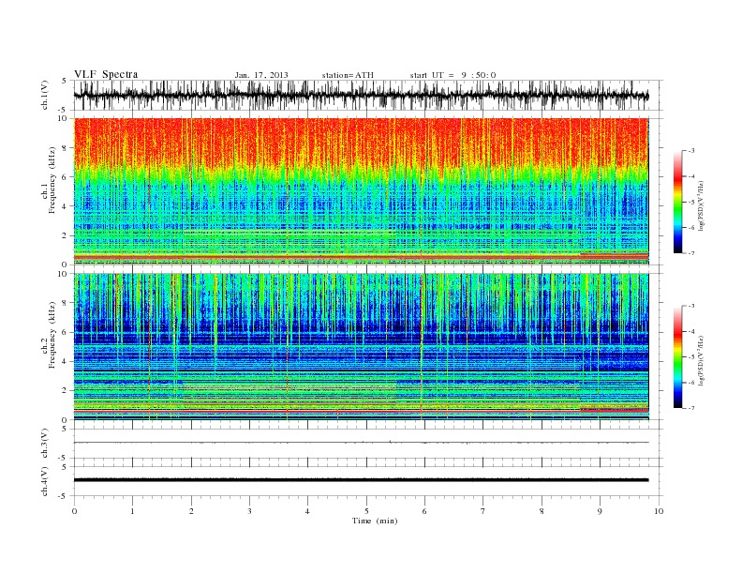
Task: Click time-axis tick label "7"
Action: 483,511
